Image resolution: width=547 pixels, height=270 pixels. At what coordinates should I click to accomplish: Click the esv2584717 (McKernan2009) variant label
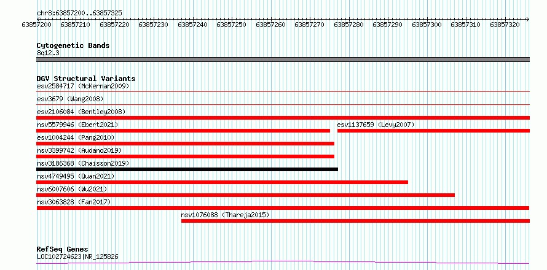point(83,86)
